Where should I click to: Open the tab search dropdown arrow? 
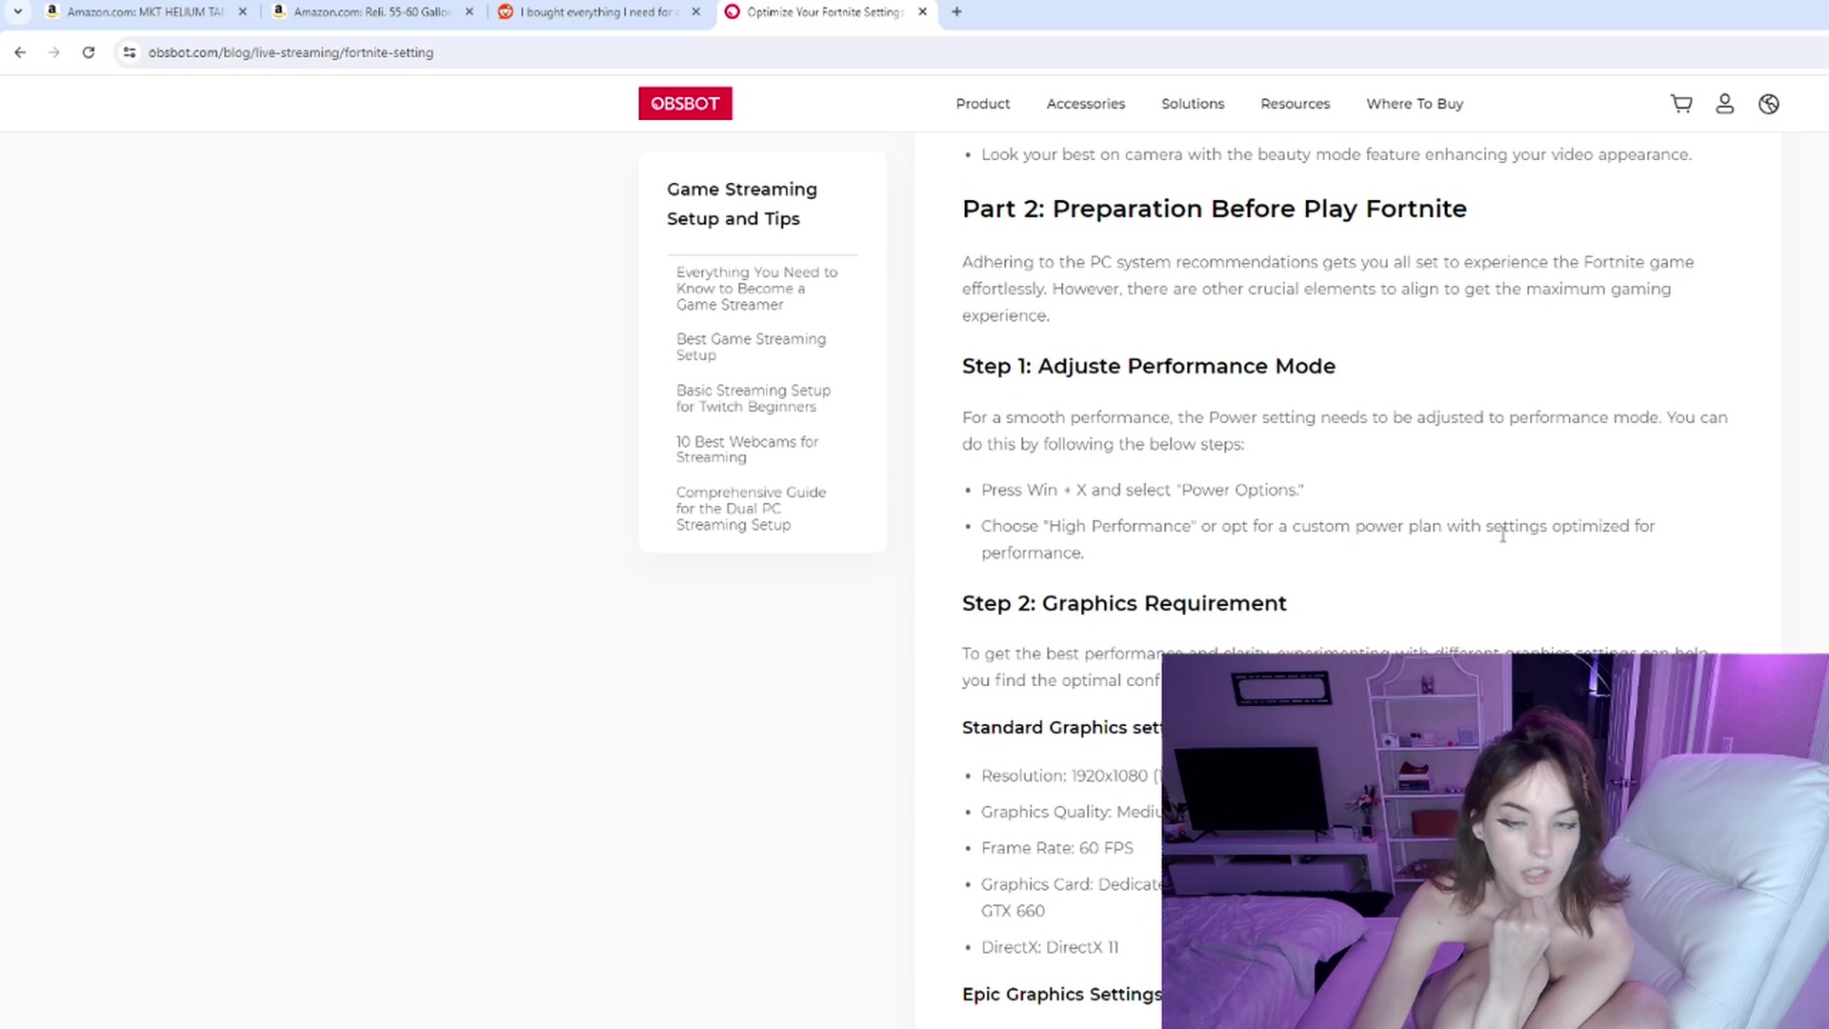click(x=17, y=11)
